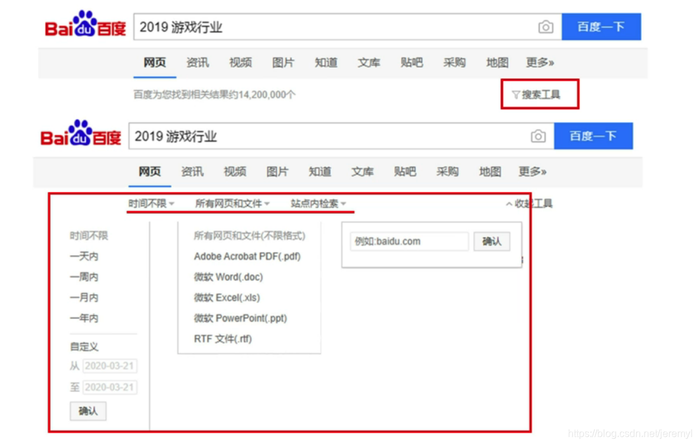The width and height of the screenshot is (698, 445).
Task: Click 确认 next to site search field
Action: point(491,242)
